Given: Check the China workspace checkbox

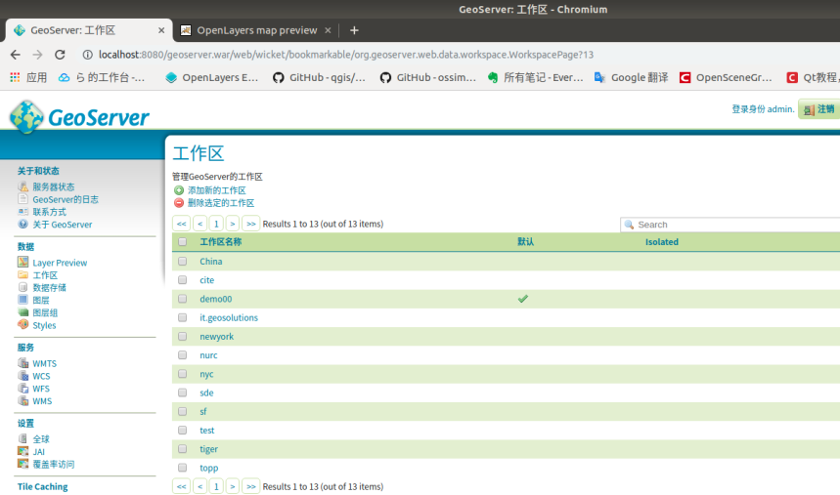Looking at the screenshot, I should (182, 262).
